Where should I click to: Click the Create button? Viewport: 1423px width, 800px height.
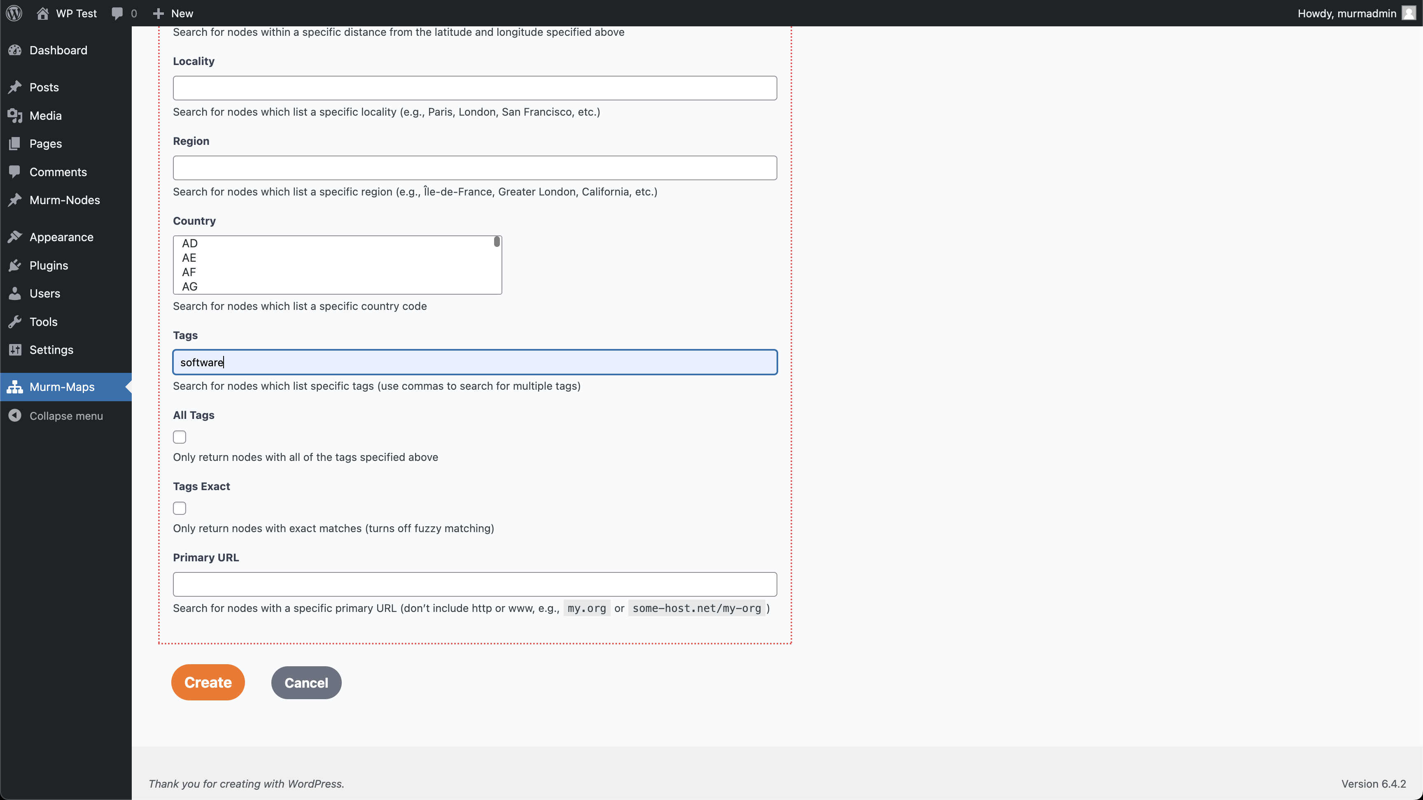[208, 682]
